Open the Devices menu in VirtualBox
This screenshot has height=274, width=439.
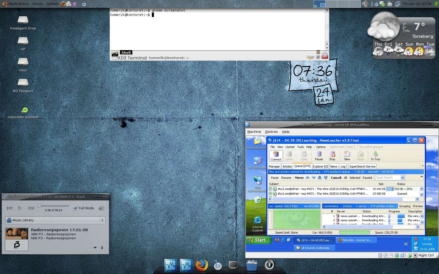271,132
